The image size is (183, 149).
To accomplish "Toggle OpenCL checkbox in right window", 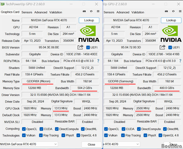I will pos(106,129).
